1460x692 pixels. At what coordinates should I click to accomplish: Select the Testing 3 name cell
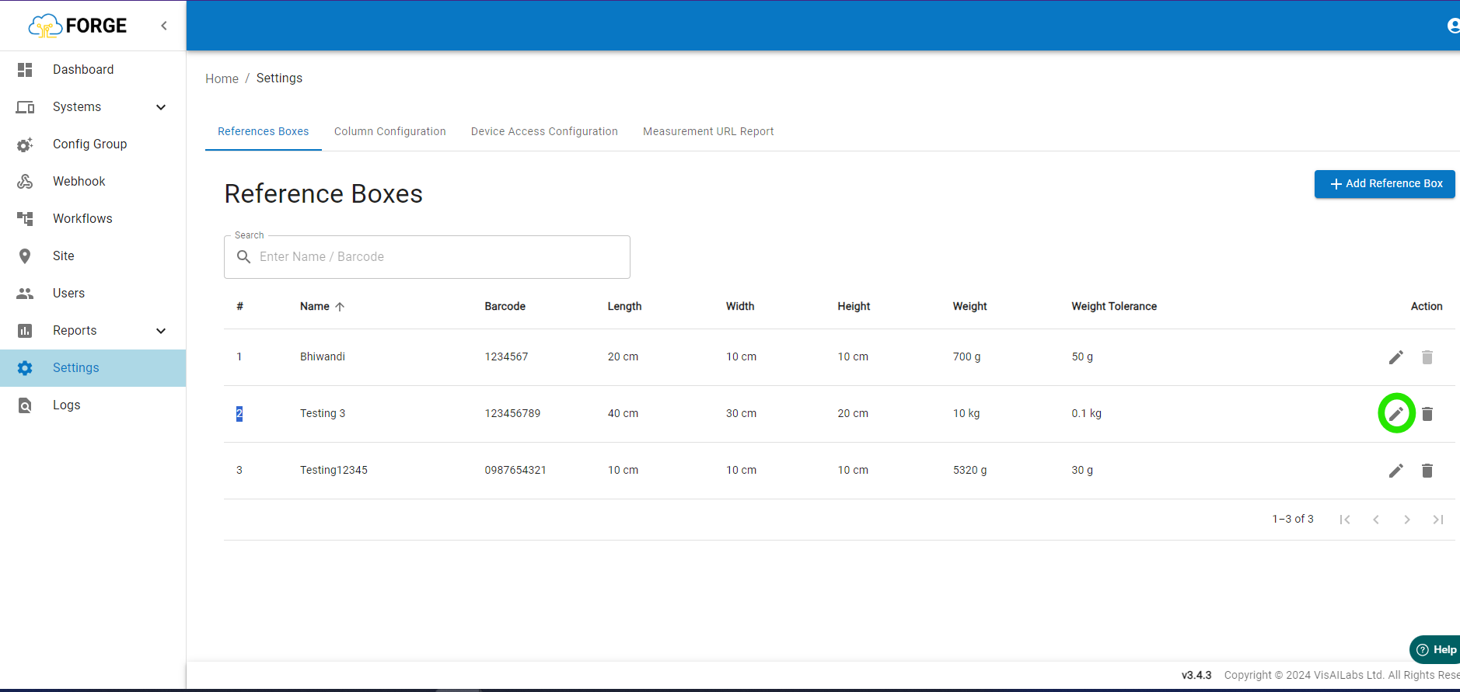[x=323, y=414]
